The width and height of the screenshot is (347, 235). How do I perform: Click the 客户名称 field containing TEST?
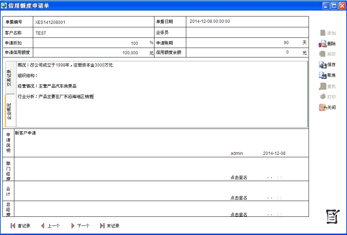coord(93,33)
